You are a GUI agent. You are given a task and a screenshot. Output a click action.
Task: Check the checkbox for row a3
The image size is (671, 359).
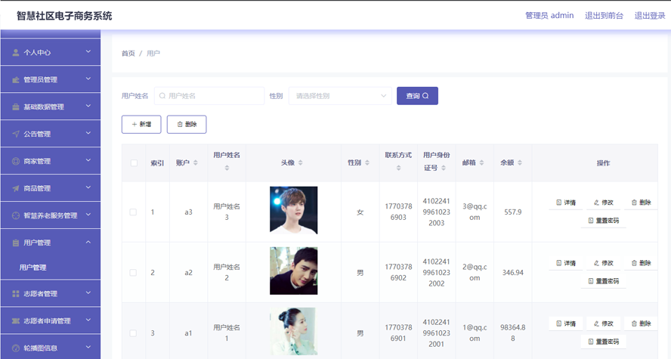click(x=134, y=212)
